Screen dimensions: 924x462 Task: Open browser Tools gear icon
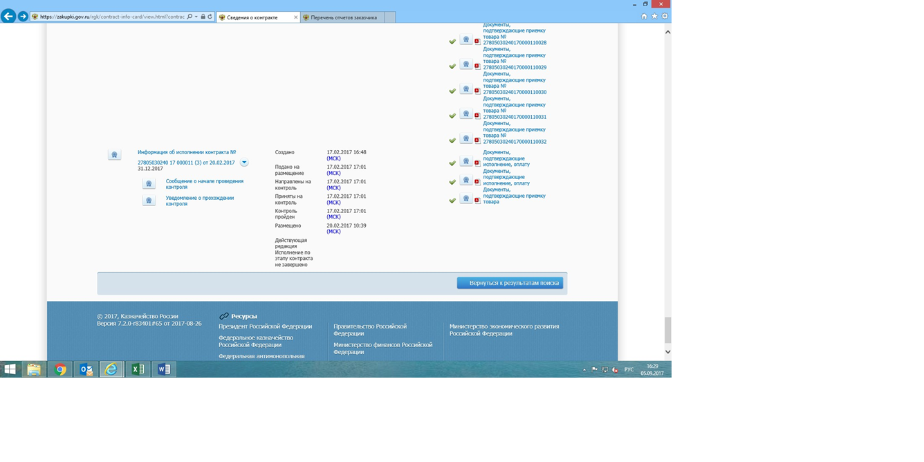[x=665, y=17]
